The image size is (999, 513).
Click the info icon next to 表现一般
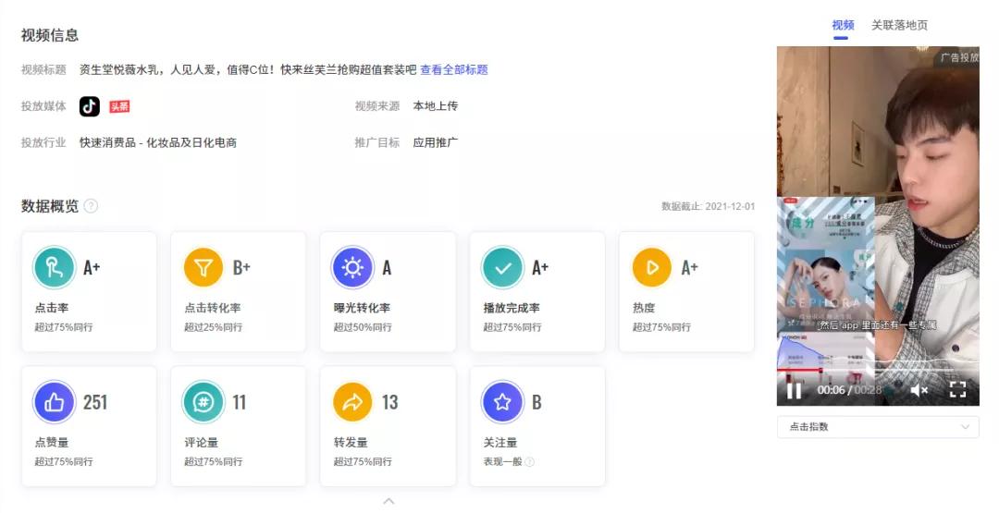(x=529, y=461)
